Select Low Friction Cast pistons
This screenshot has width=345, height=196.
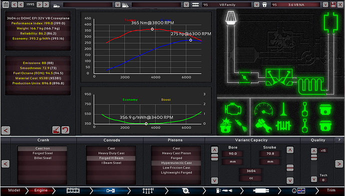click(x=176, y=168)
